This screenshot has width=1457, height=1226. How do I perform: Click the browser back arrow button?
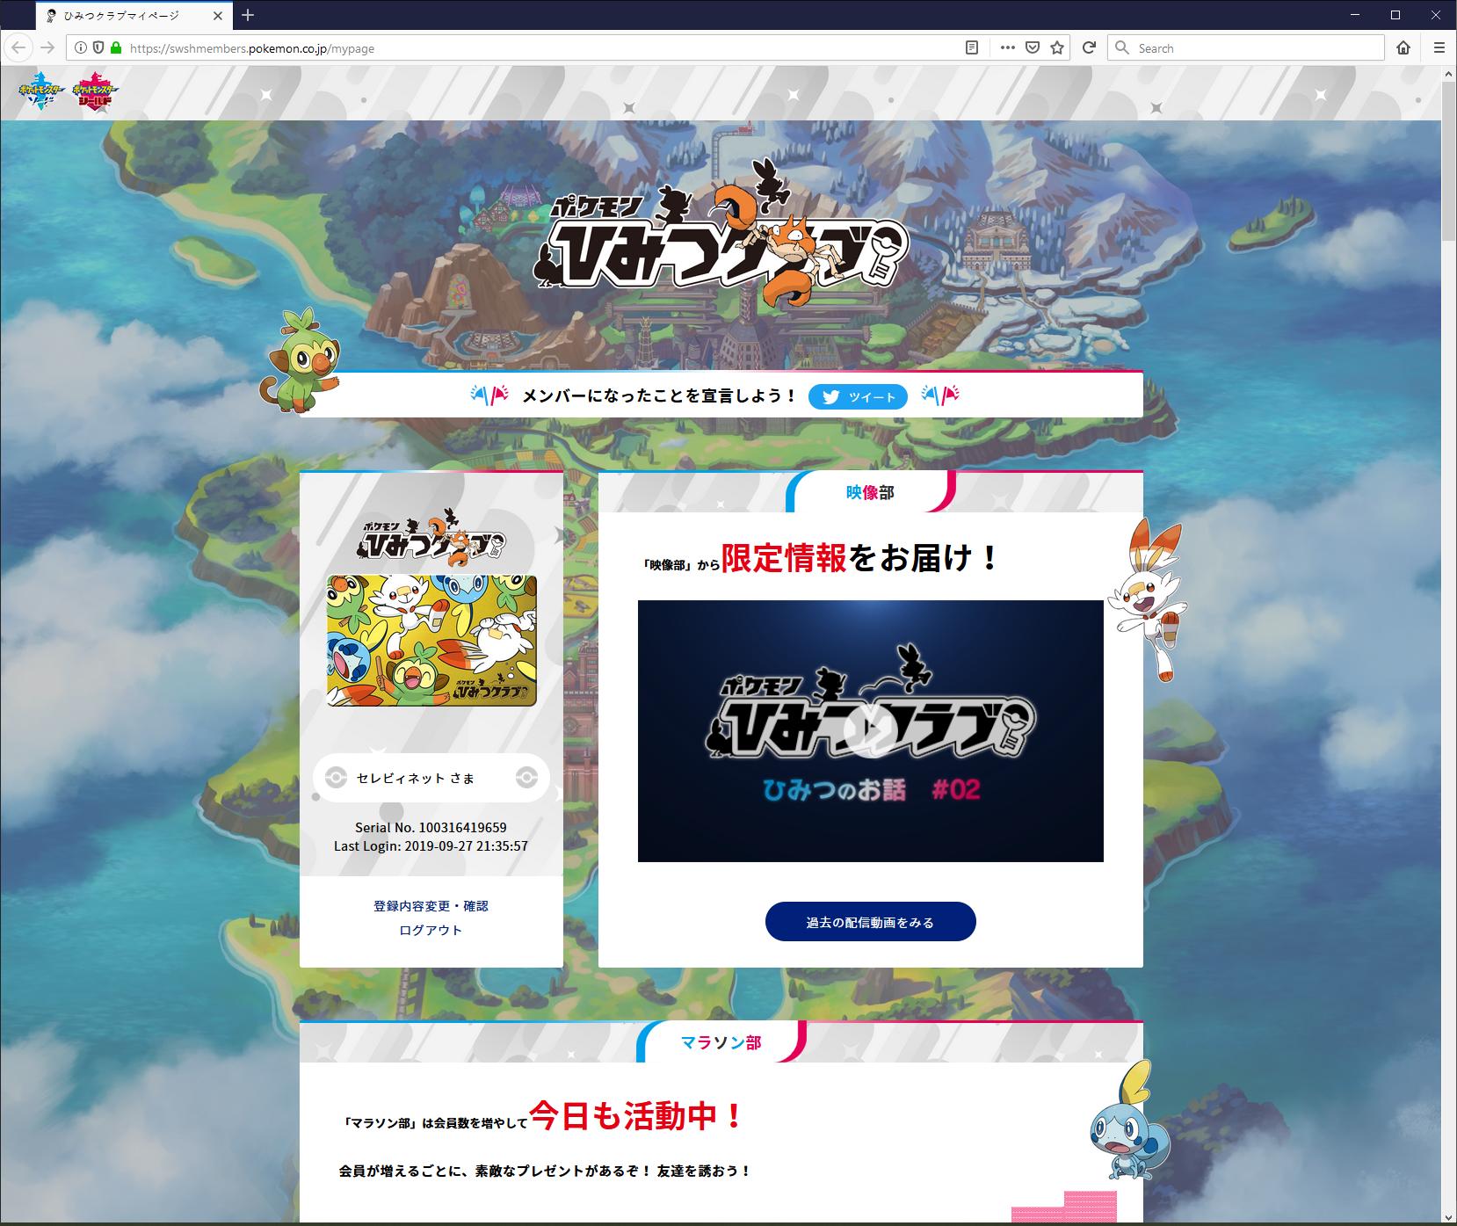click(19, 48)
